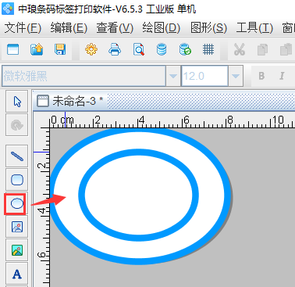Open the 文件(F) menu

(23, 27)
